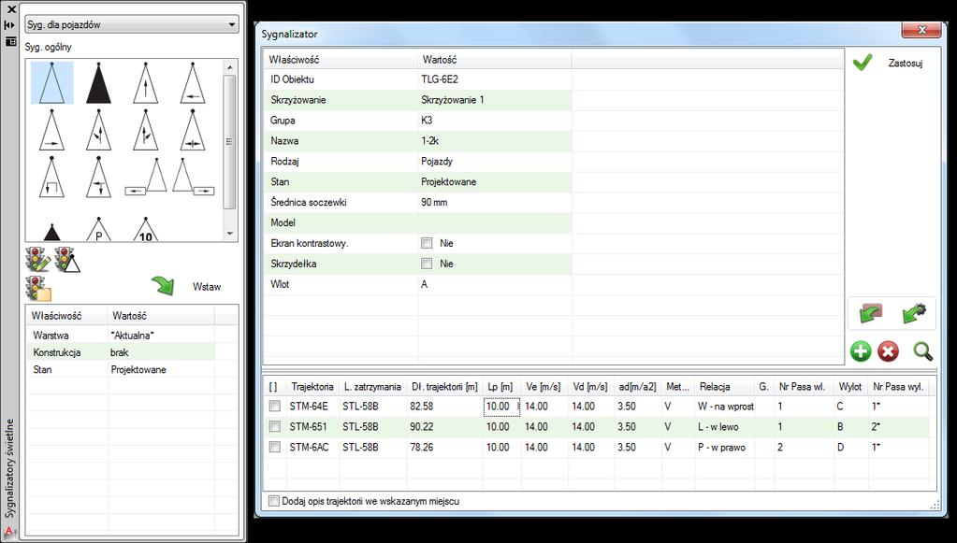Click traffic light with pencil edit icon
Screen dimensions: 957x543
click(37, 260)
